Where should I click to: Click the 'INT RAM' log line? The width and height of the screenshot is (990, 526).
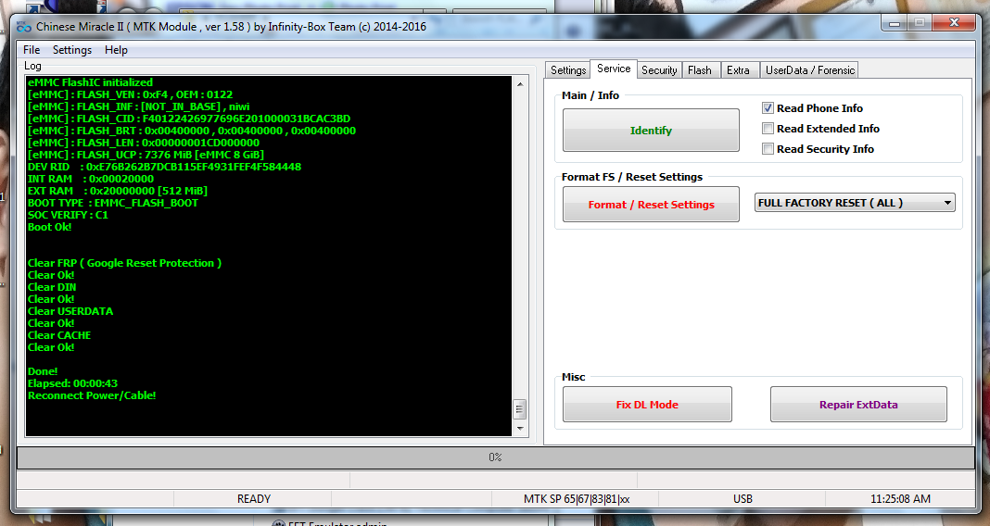point(90,179)
